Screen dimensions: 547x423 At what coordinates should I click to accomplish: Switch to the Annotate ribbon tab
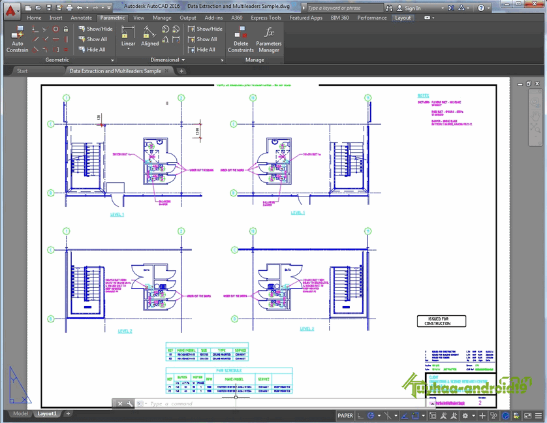[x=81, y=18]
